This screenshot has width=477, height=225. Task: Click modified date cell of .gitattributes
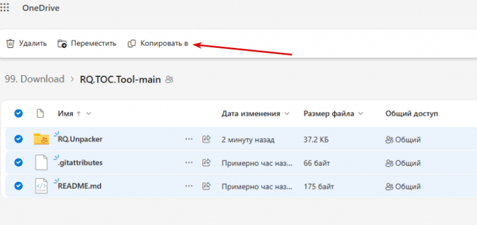(x=257, y=163)
